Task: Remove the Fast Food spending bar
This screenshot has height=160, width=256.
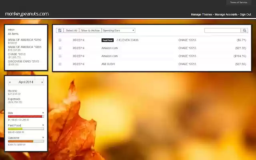Action: [43, 125]
